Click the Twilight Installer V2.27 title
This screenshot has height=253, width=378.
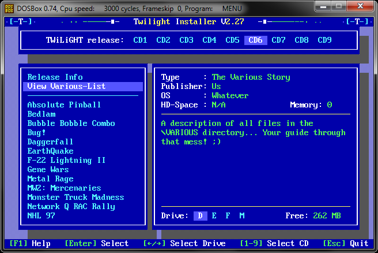[189, 22]
